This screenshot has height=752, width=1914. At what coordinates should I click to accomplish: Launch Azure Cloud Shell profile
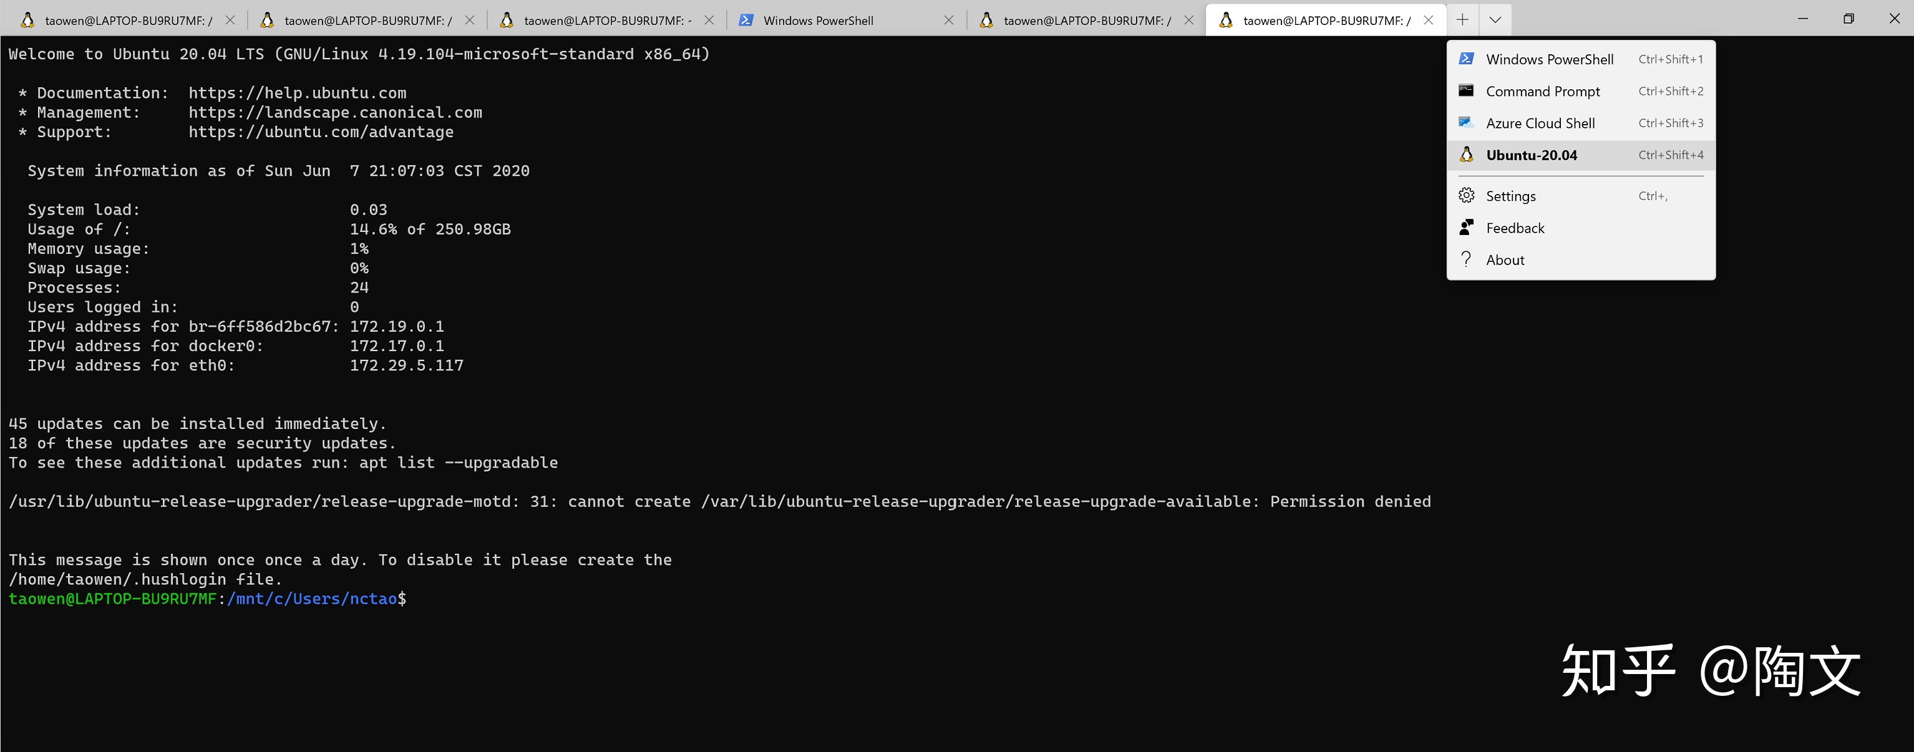1580,123
